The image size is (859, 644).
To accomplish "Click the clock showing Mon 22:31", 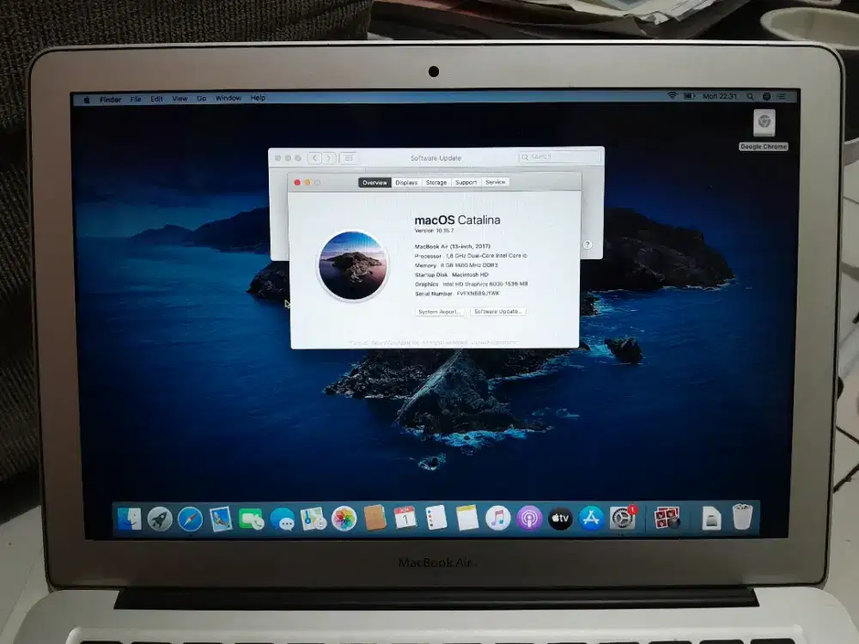I will tap(720, 96).
